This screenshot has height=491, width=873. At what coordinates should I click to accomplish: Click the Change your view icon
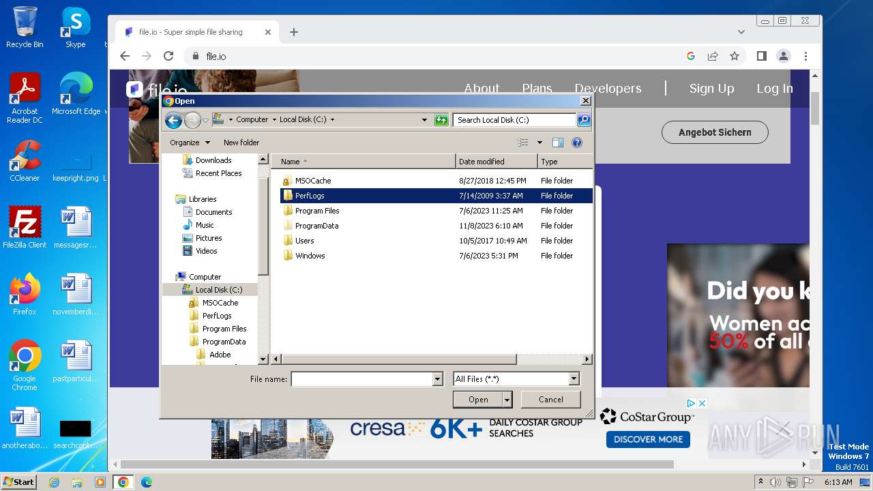coord(523,143)
